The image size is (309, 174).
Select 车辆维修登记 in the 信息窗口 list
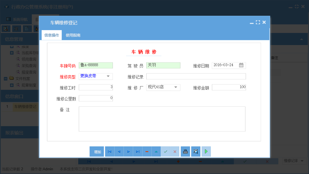click(25, 107)
